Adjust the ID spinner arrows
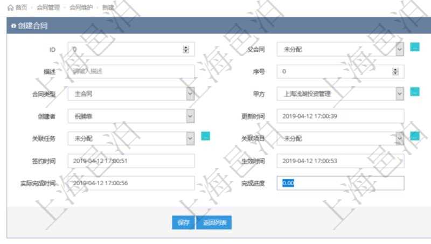 pyautogui.click(x=186, y=50)
